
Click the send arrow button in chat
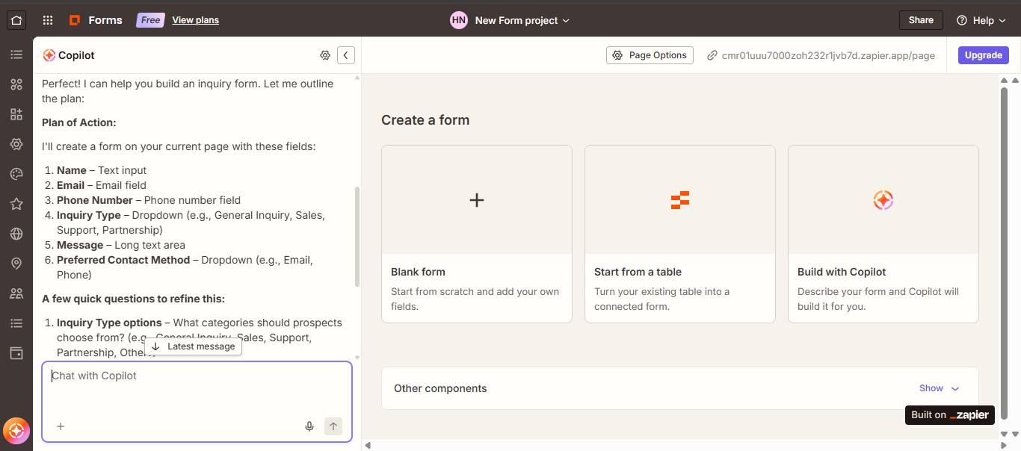[x=333, y=426]
